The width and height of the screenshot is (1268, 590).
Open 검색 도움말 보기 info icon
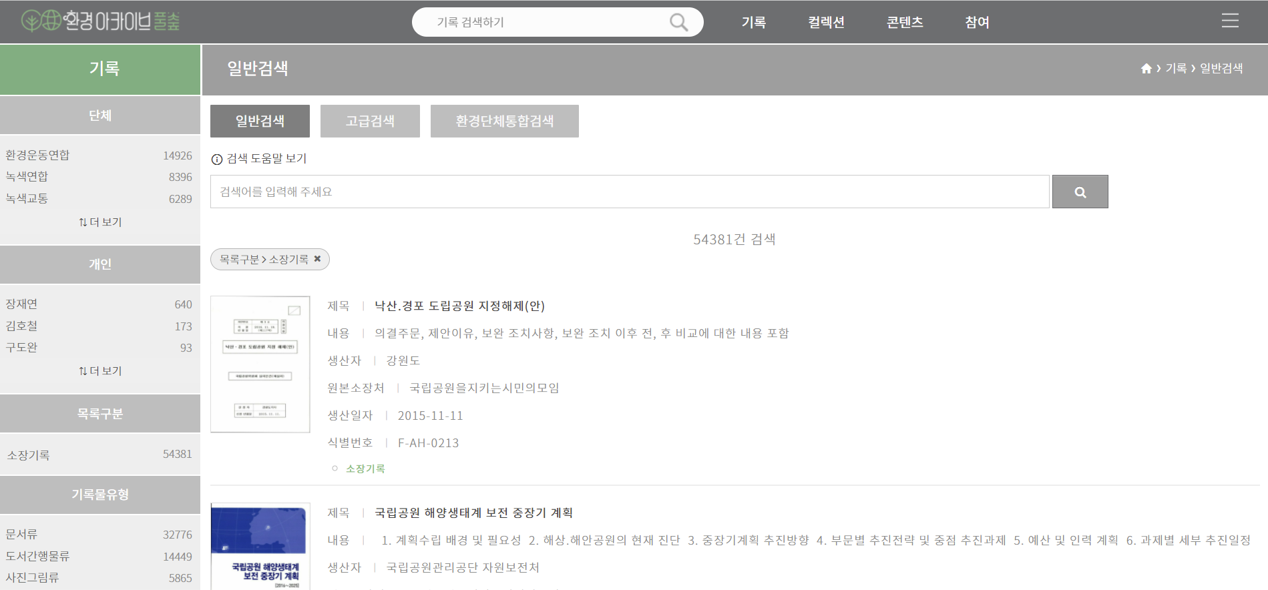[x=216, y=160]
